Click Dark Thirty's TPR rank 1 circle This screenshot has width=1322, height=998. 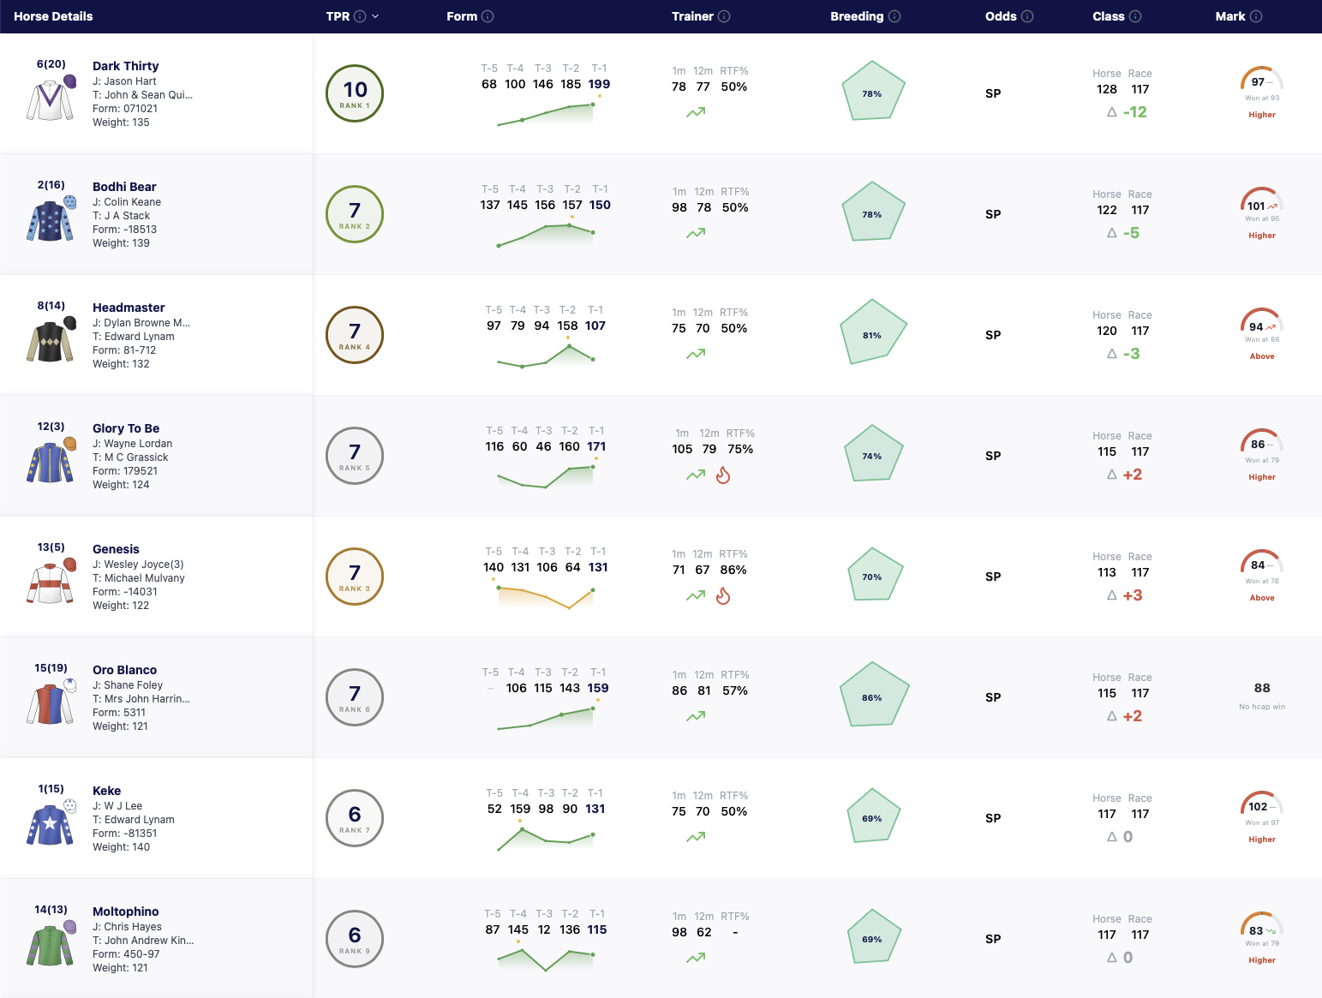355,93
